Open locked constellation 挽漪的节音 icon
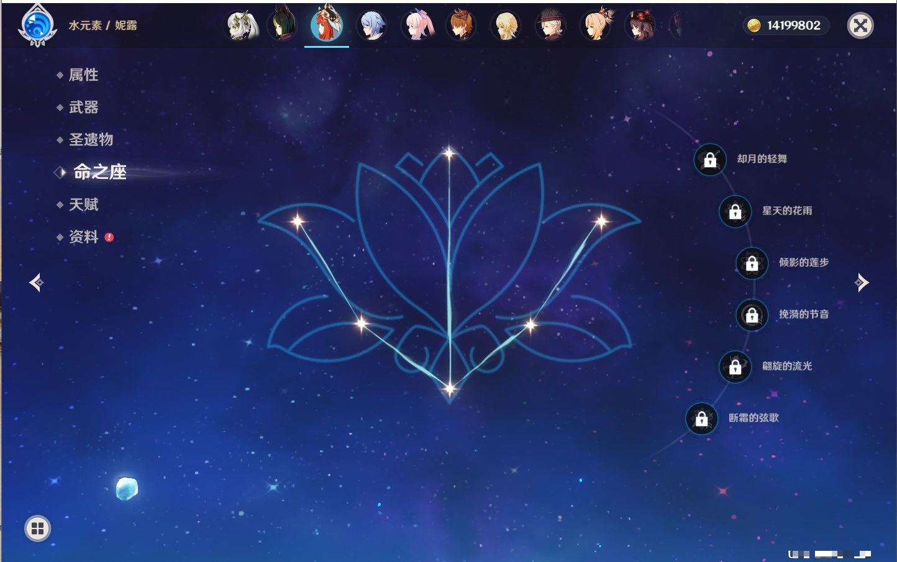The height and width of the screenshot is (562, 897). (752, 315)
